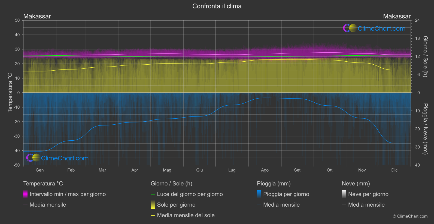The width and height of the screenshot is (434, 224).
Task: Toggle 'Luce del giorno per giorno' legend
Action: tap(190, 194)
